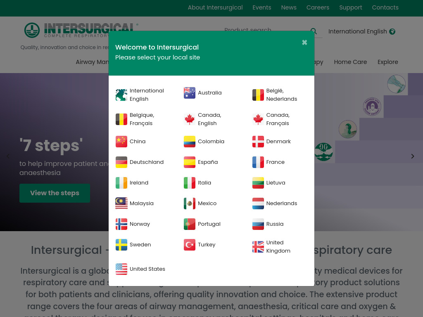
Task: Click the View the steps button
Action: tap(55, 193)
